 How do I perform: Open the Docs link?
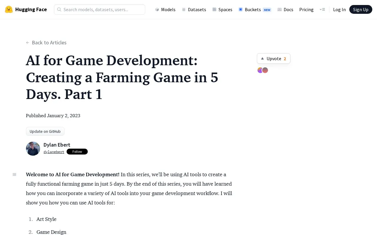285,9
